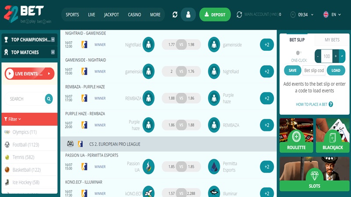351x197 pixels.
Task: Open the Live menu
Action: (91, 15)
